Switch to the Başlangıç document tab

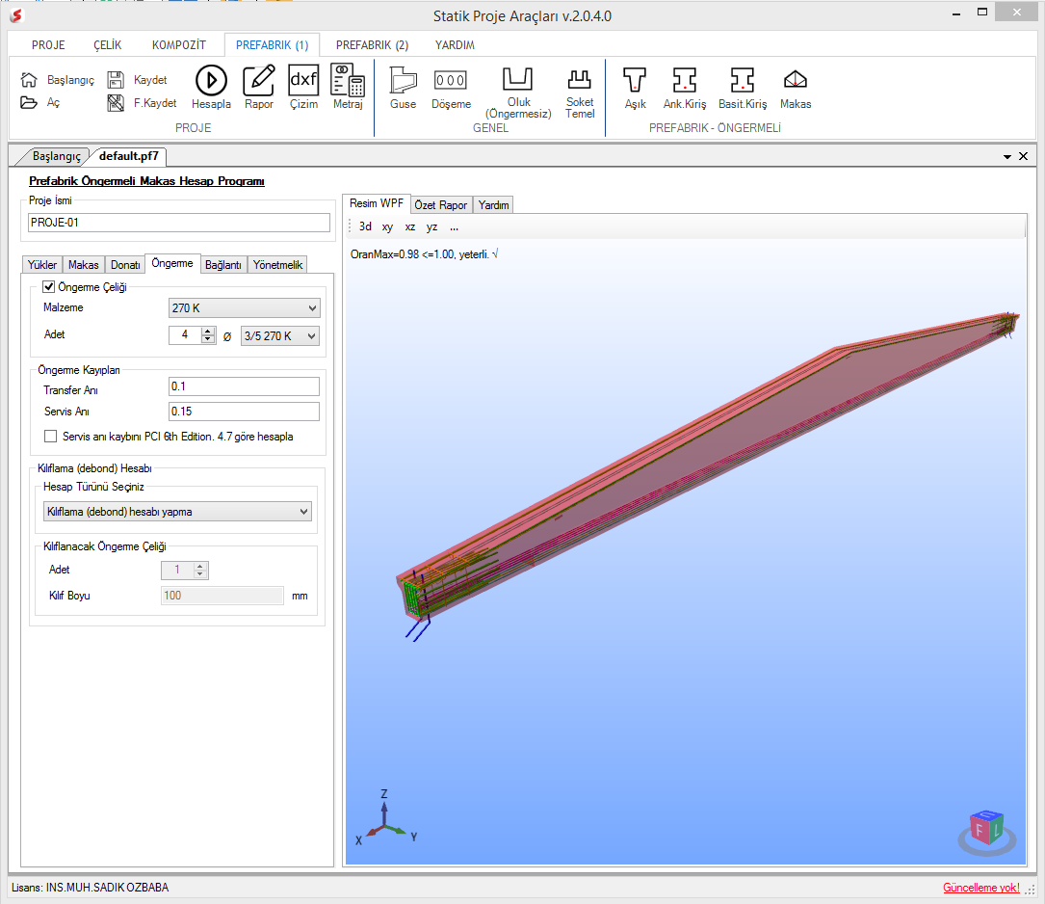point(56,156)
